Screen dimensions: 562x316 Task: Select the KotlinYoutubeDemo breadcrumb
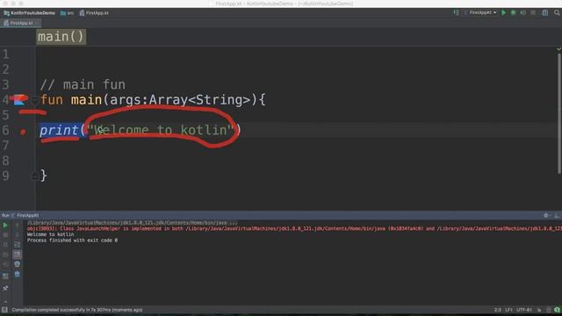click(29, 13)
